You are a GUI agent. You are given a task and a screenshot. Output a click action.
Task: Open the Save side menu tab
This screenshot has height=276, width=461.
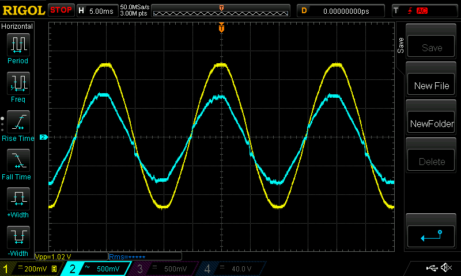[x=400, y=46]
